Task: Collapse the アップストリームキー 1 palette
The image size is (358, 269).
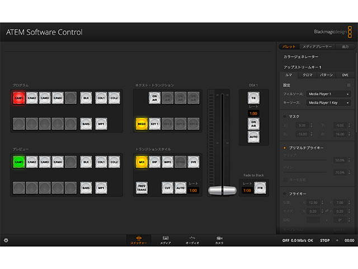Action: point(302,67)
